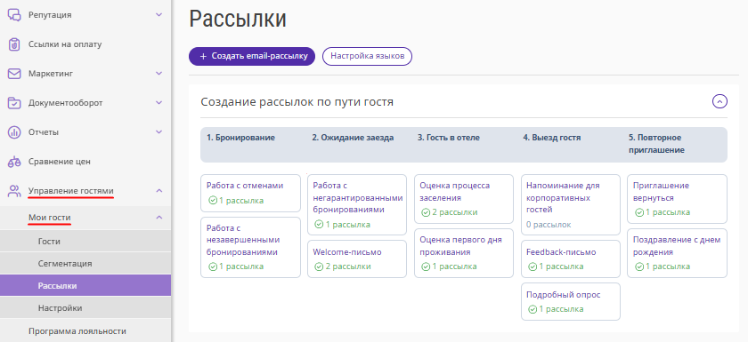Open Оценка первого дня проживания card
This screenshot has width=748, height=342.
coord(464,253)
